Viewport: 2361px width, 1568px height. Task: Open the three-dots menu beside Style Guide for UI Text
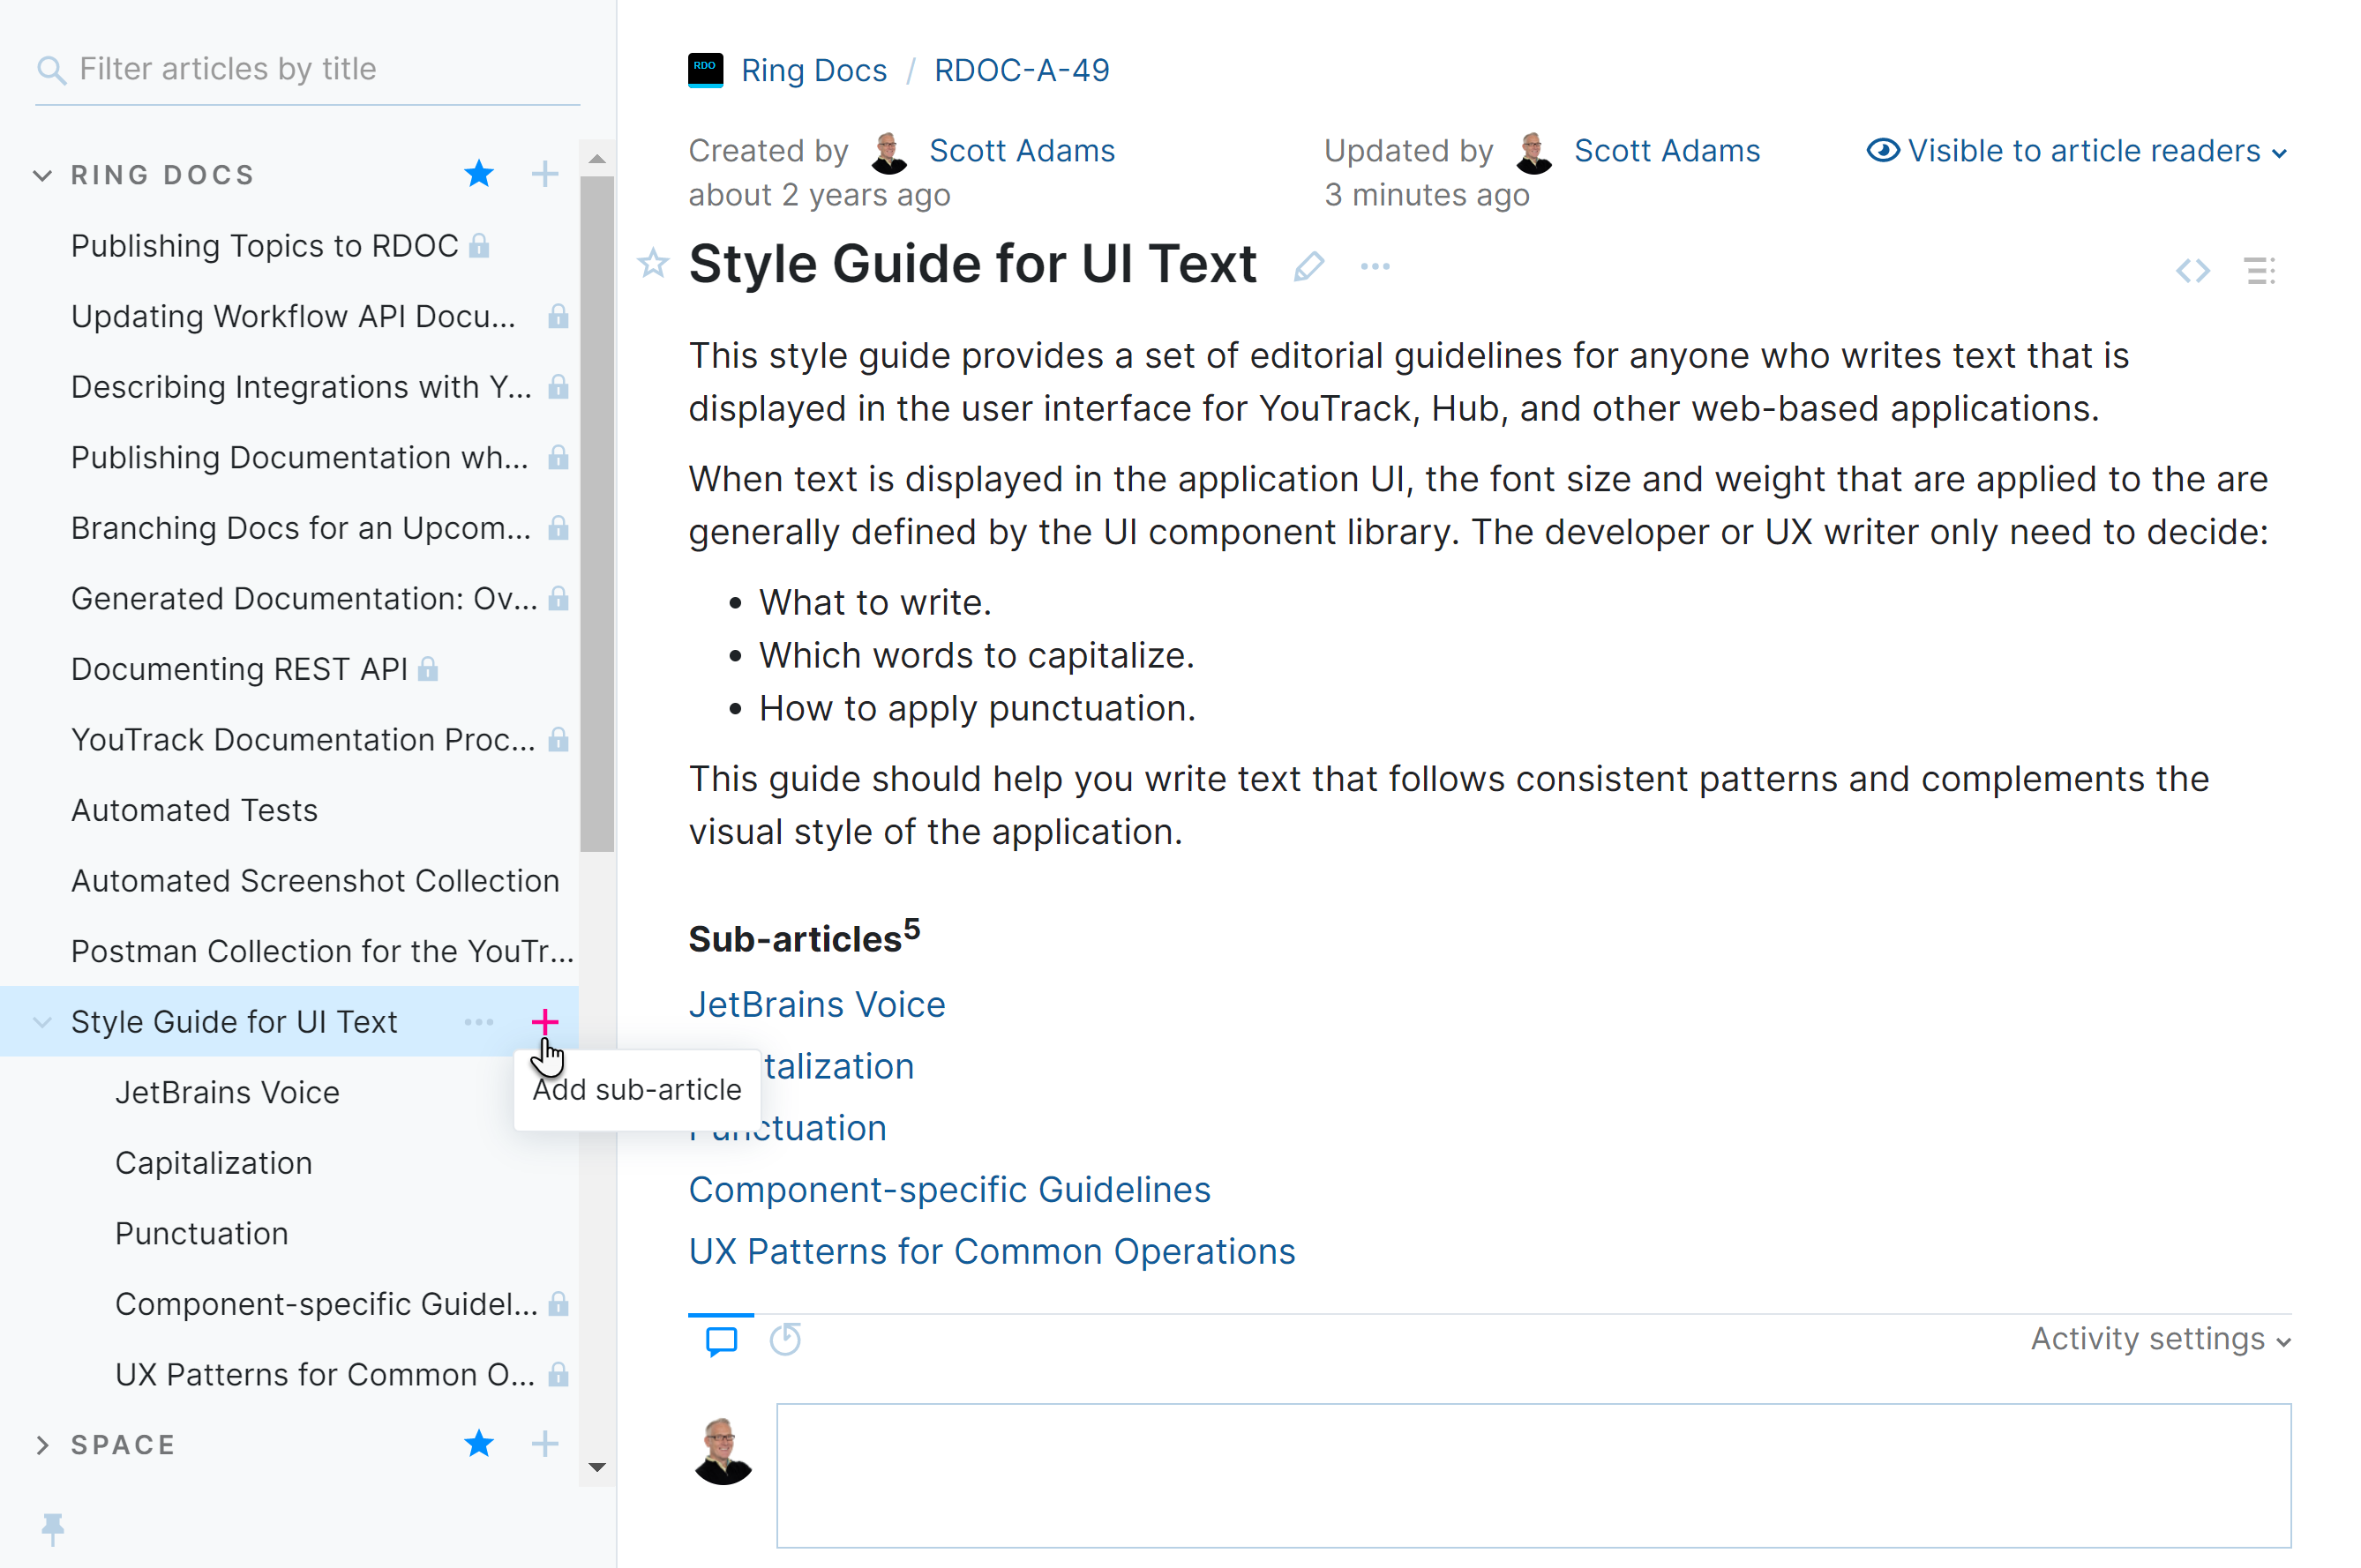click(x=479, y=1022)
